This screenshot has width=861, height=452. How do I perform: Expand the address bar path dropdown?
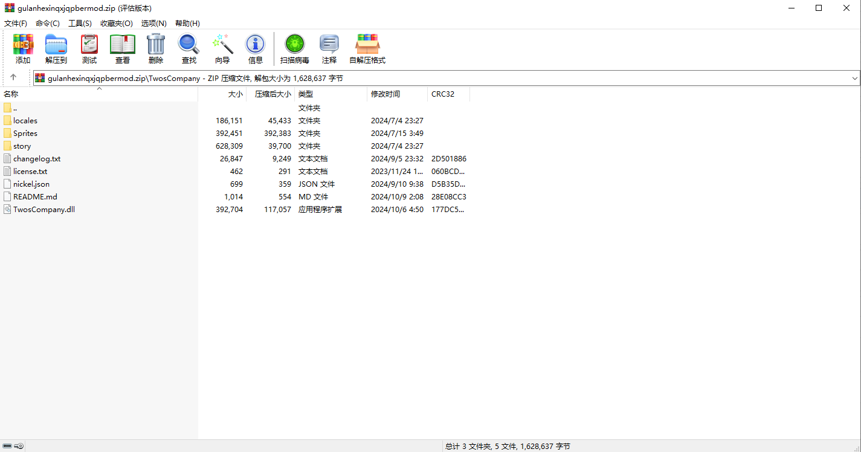coord(855,78)
